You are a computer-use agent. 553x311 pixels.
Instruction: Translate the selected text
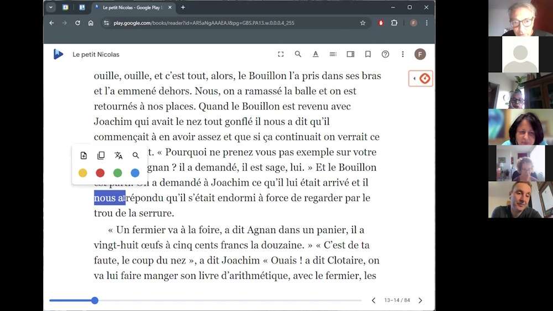[x=118, y=155]
